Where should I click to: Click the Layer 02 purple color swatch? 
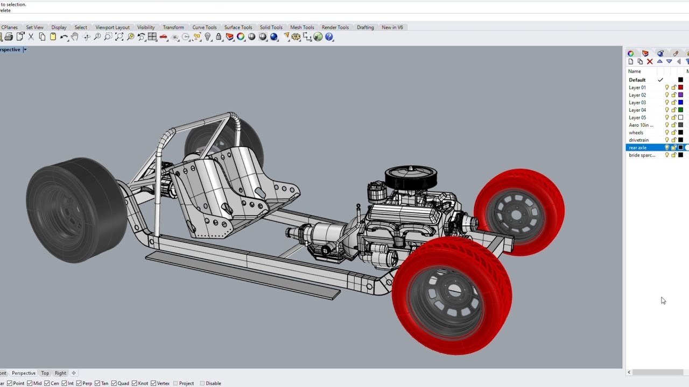pyautogui.click(x=680, y=95)
